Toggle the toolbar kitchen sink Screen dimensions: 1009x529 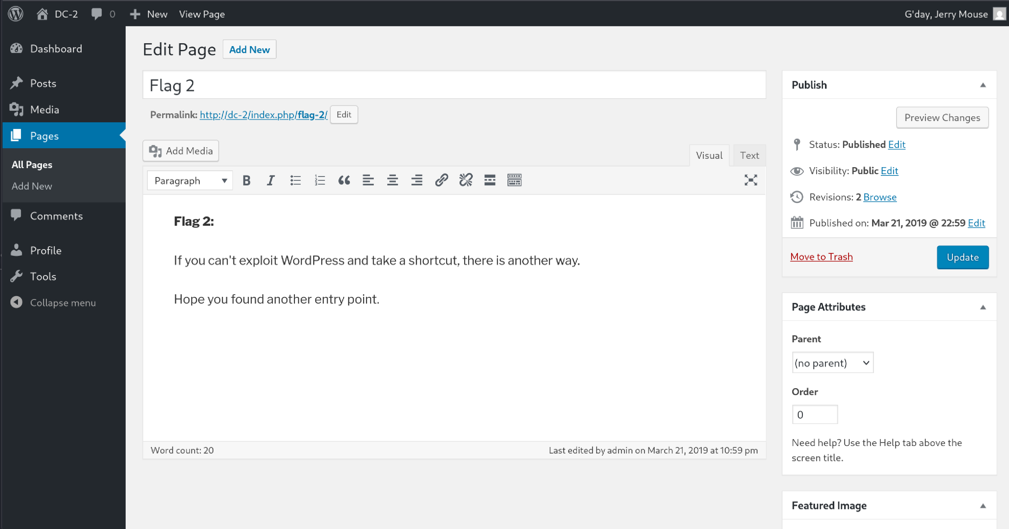[x=514, y=180]
